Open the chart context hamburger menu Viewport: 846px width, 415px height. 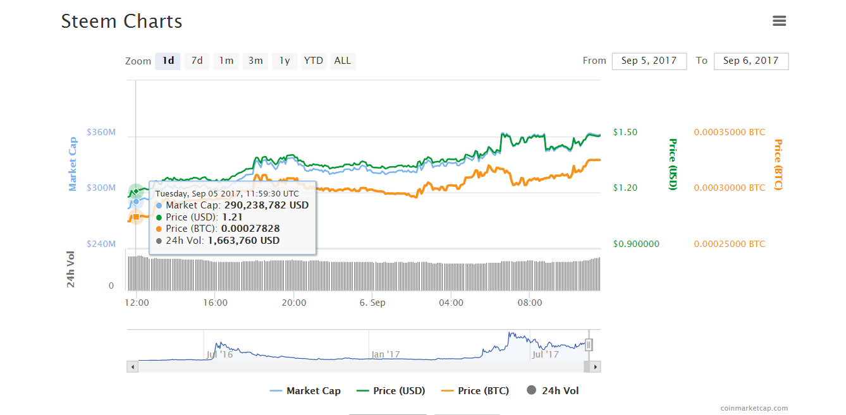click(779, 21)
